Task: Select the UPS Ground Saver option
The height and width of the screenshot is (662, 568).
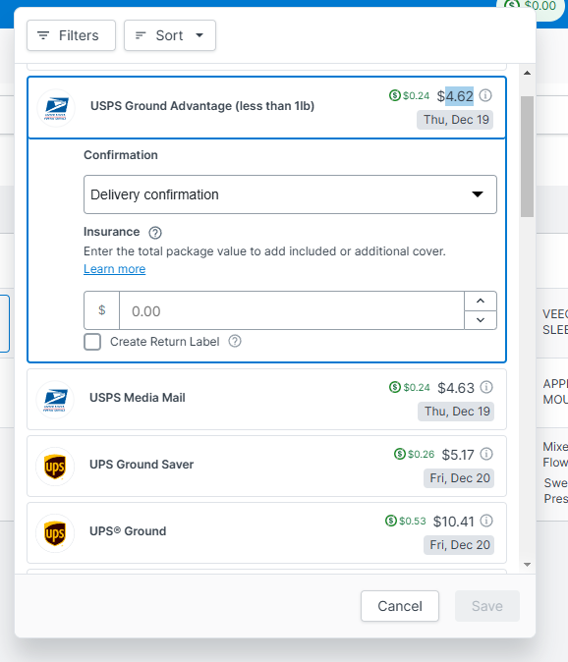Action: (266, 467)
